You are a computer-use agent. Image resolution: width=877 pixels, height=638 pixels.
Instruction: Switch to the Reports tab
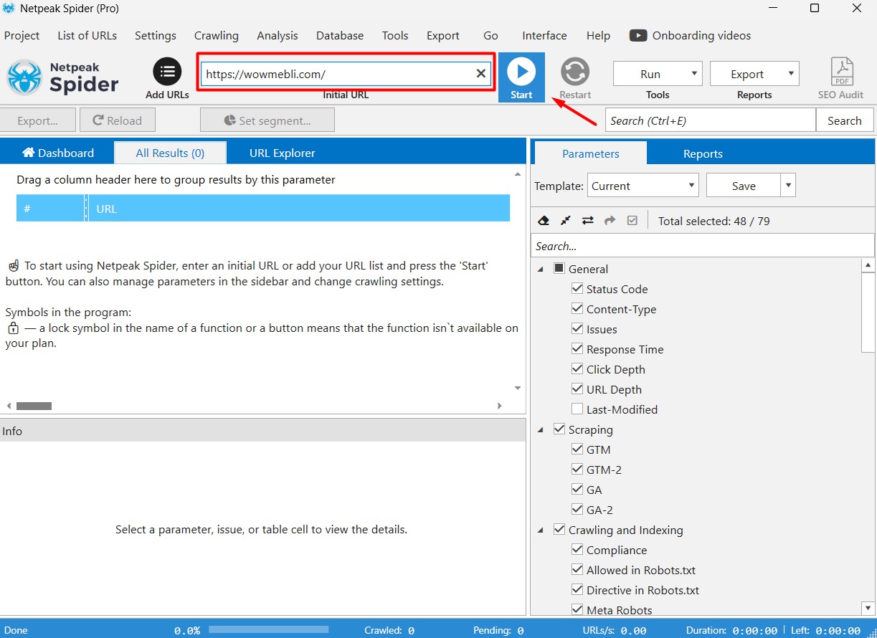pyautogui.click(x=703, y=153)
